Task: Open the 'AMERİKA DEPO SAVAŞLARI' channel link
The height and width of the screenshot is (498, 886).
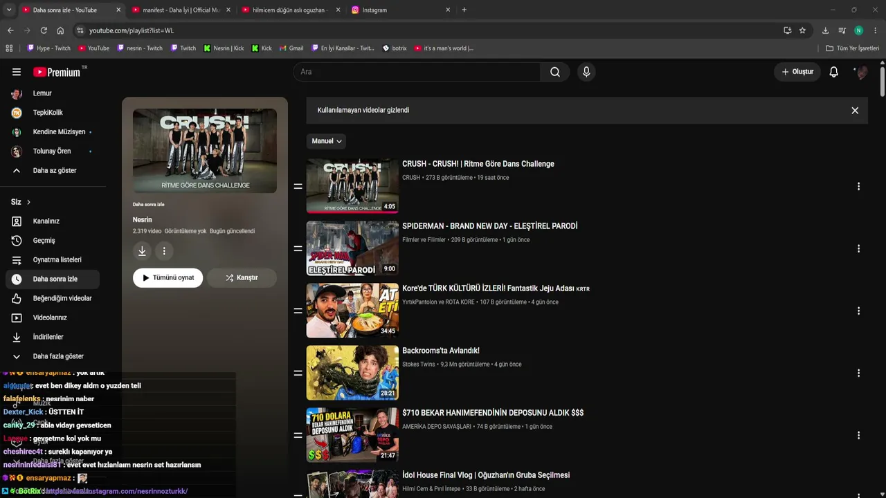Action: [x=437, y=427]
